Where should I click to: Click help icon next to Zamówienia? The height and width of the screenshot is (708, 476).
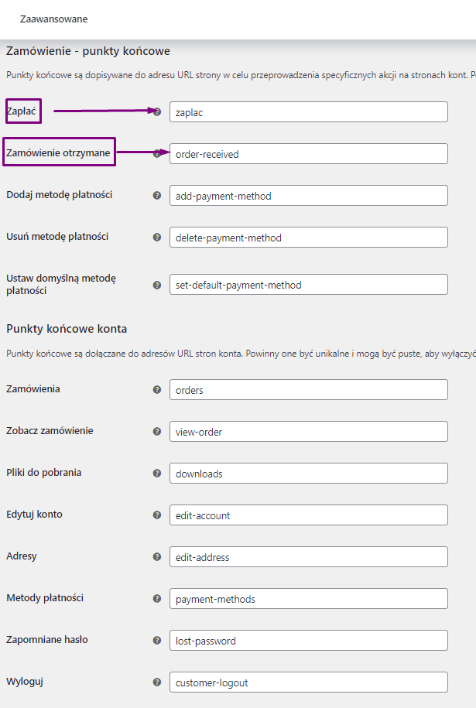tap(157, 390)
